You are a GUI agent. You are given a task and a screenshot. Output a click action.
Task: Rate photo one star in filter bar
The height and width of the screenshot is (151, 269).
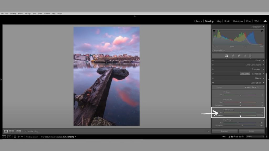[x=232, y=137]
